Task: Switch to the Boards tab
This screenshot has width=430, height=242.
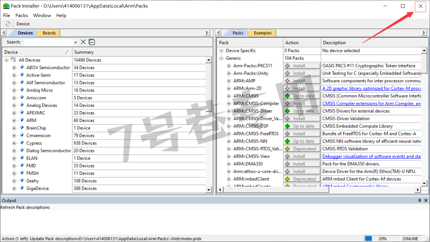Action: click(x=49, y=33)
